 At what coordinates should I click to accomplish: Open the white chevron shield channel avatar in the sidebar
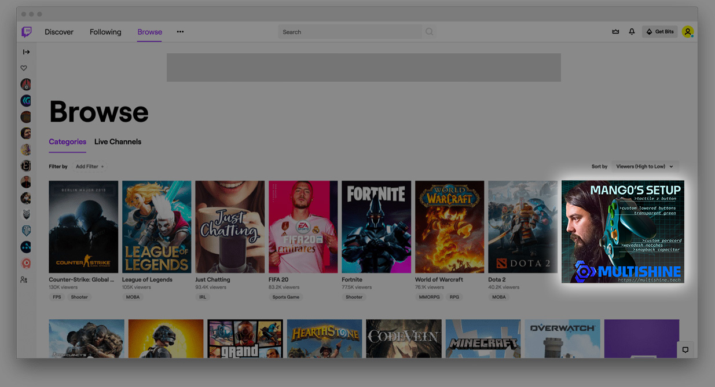pyautogui.click(x=25, y=214)
